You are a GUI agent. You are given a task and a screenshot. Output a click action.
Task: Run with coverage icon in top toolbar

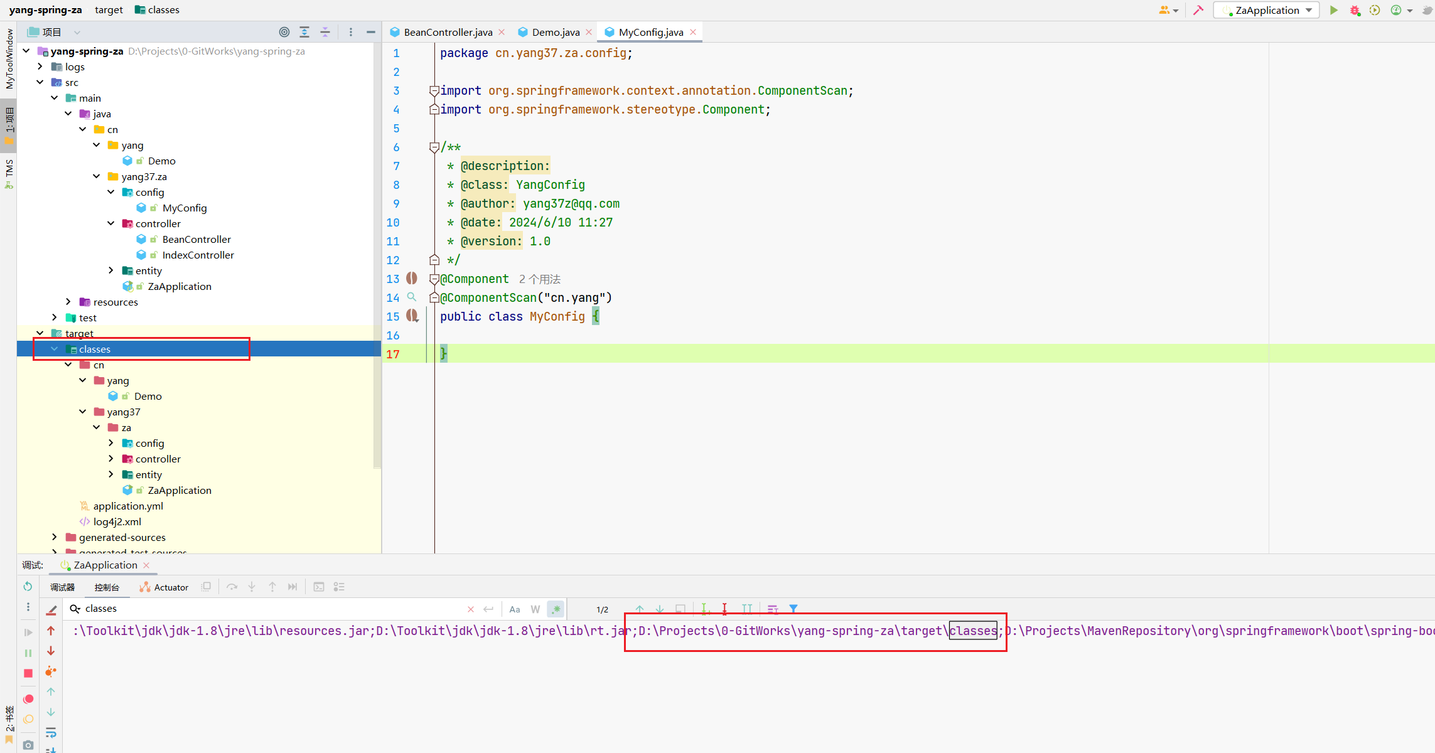tap(1375, 10)
